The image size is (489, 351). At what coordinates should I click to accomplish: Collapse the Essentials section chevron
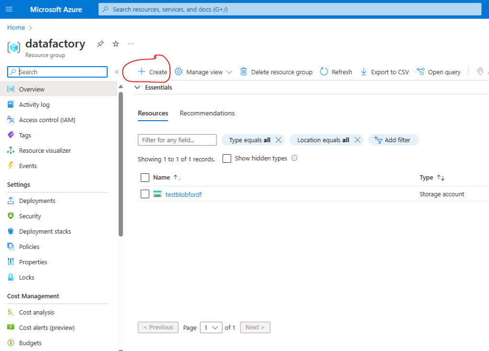coord(137,87)
